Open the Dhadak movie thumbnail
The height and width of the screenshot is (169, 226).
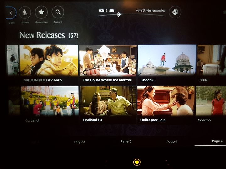[167, 60]
